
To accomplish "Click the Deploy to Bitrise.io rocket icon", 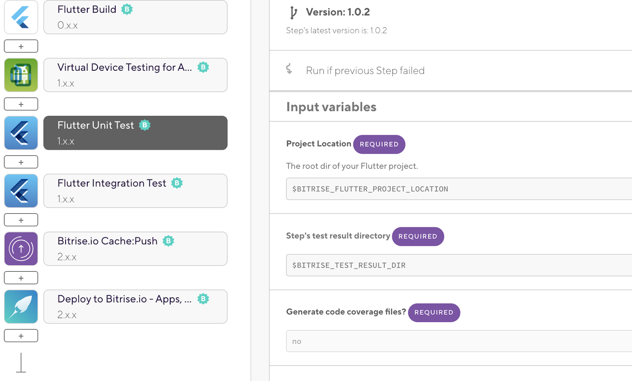I will point(21,307).
